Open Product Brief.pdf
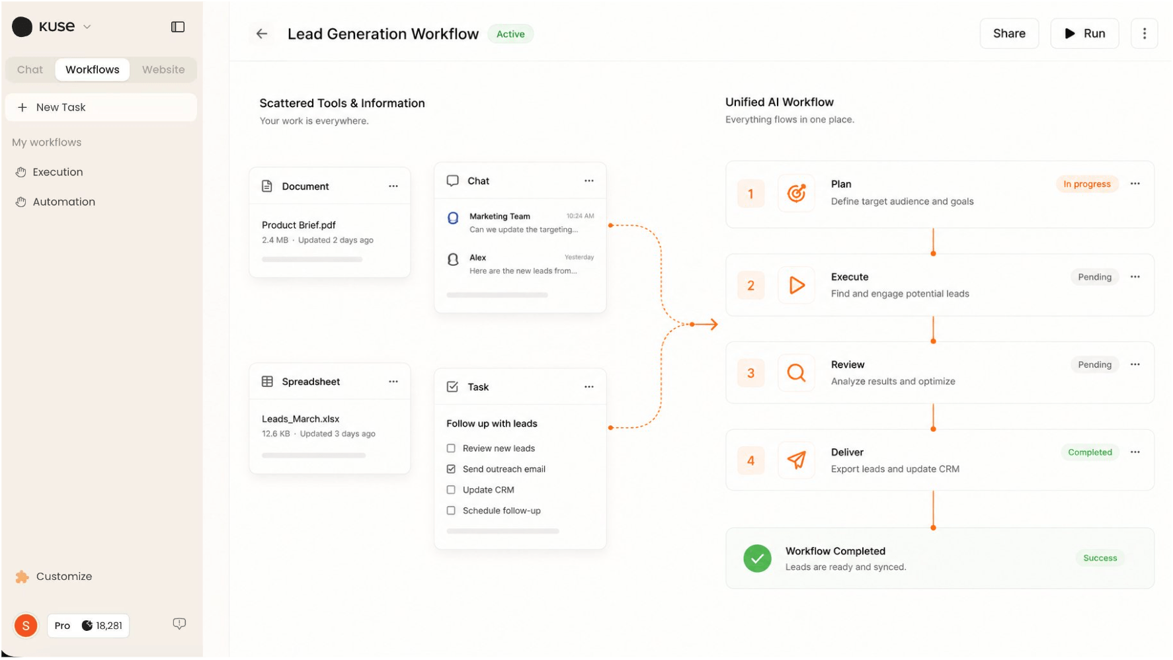This screenshot has width=1173, height=660. (299, 225)
